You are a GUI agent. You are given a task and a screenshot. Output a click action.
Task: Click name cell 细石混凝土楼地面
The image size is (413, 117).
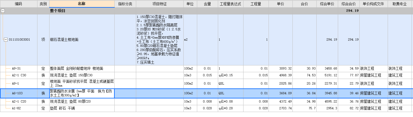click(x=82, y=39)
